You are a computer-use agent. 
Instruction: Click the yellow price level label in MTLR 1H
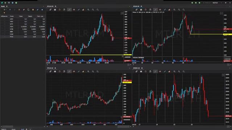click(228, 34)
